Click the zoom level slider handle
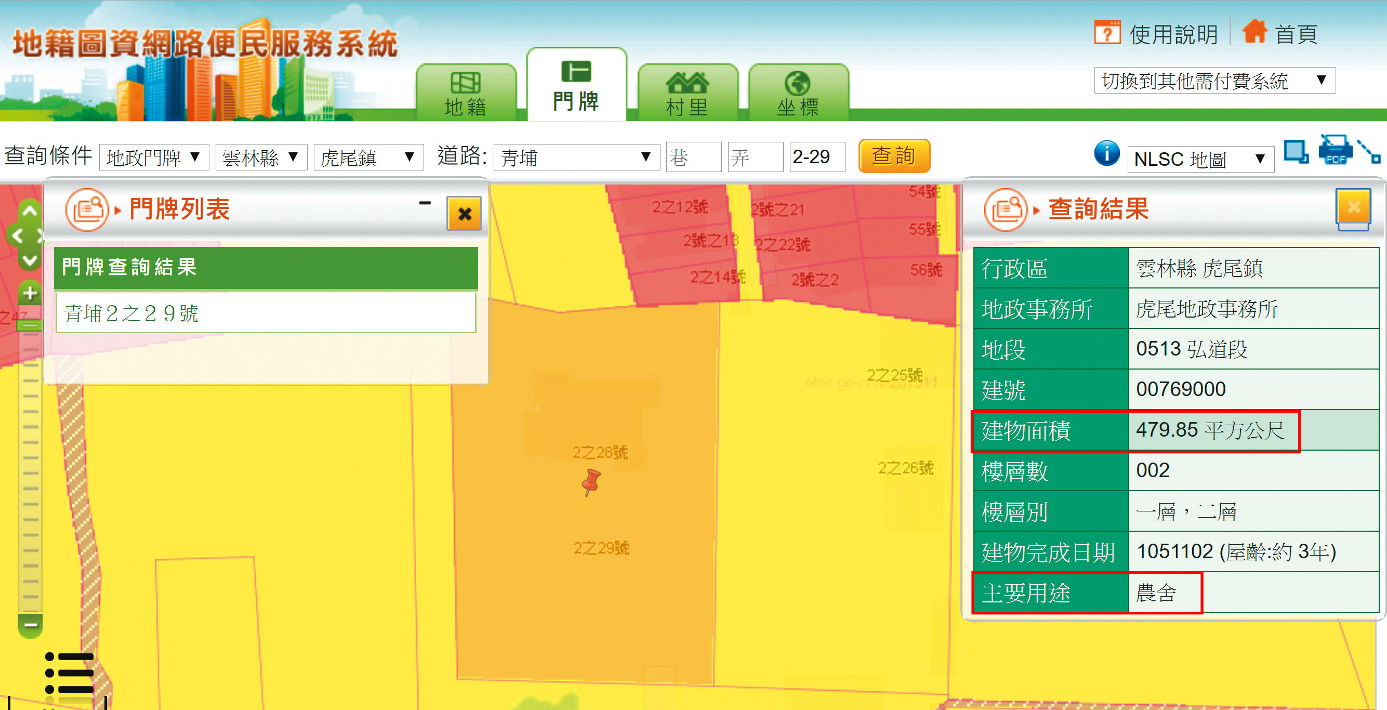 [30, 325]
